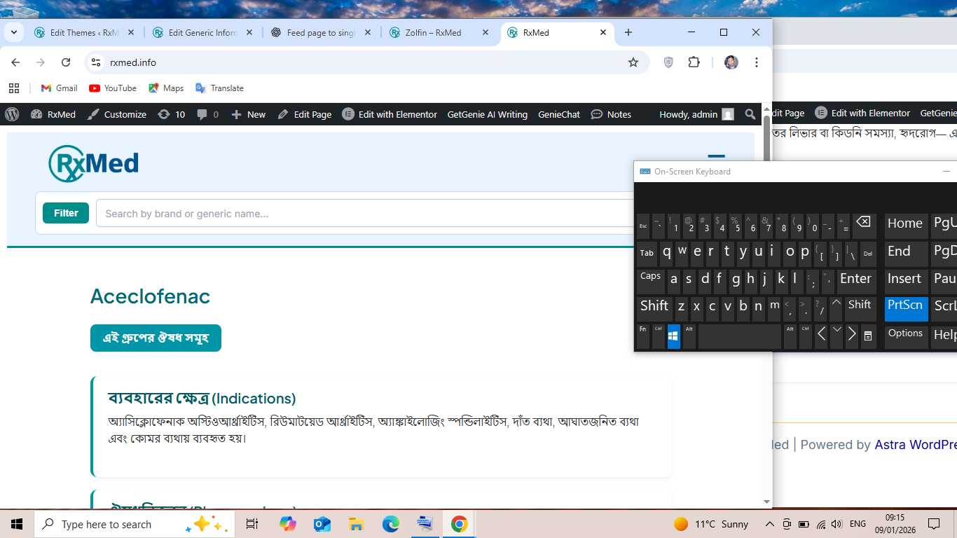The width and height of the screenshot is (957, 538).
Task: Toggle the Caps key on On-Screen Keyboard
Action: 650,279
